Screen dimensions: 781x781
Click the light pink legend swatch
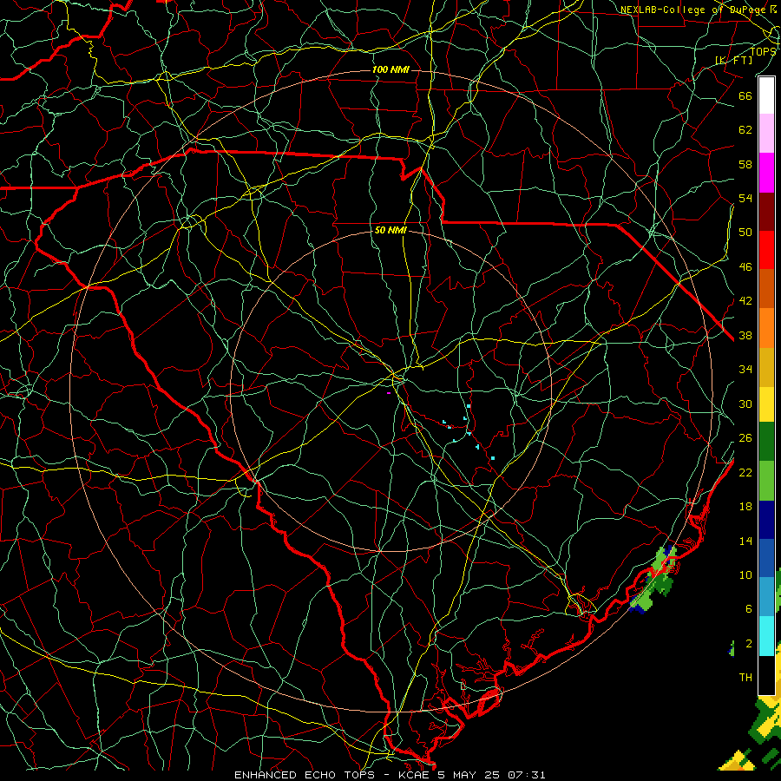766,134
